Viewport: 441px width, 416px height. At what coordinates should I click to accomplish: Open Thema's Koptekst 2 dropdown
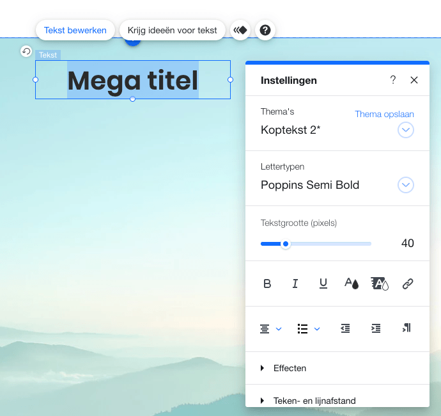click(406, 130)
